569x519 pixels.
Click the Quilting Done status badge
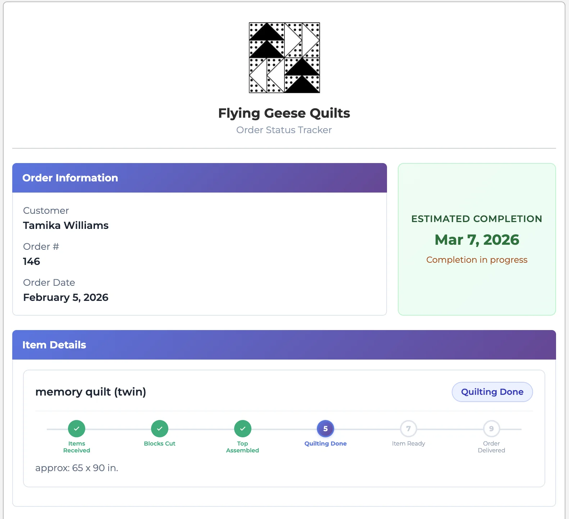pos(492,392)
